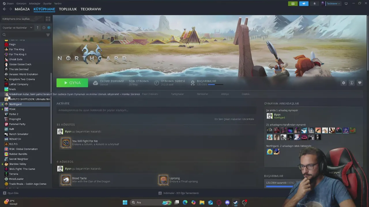Open the Destek game tab
Screen dimensions: 369x207
[x=246, y=94]
